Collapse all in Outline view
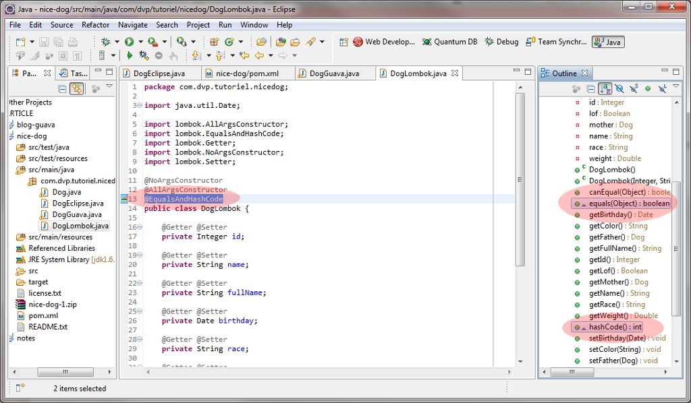Screen dimensions: 691x403 (x=591, y=89)
